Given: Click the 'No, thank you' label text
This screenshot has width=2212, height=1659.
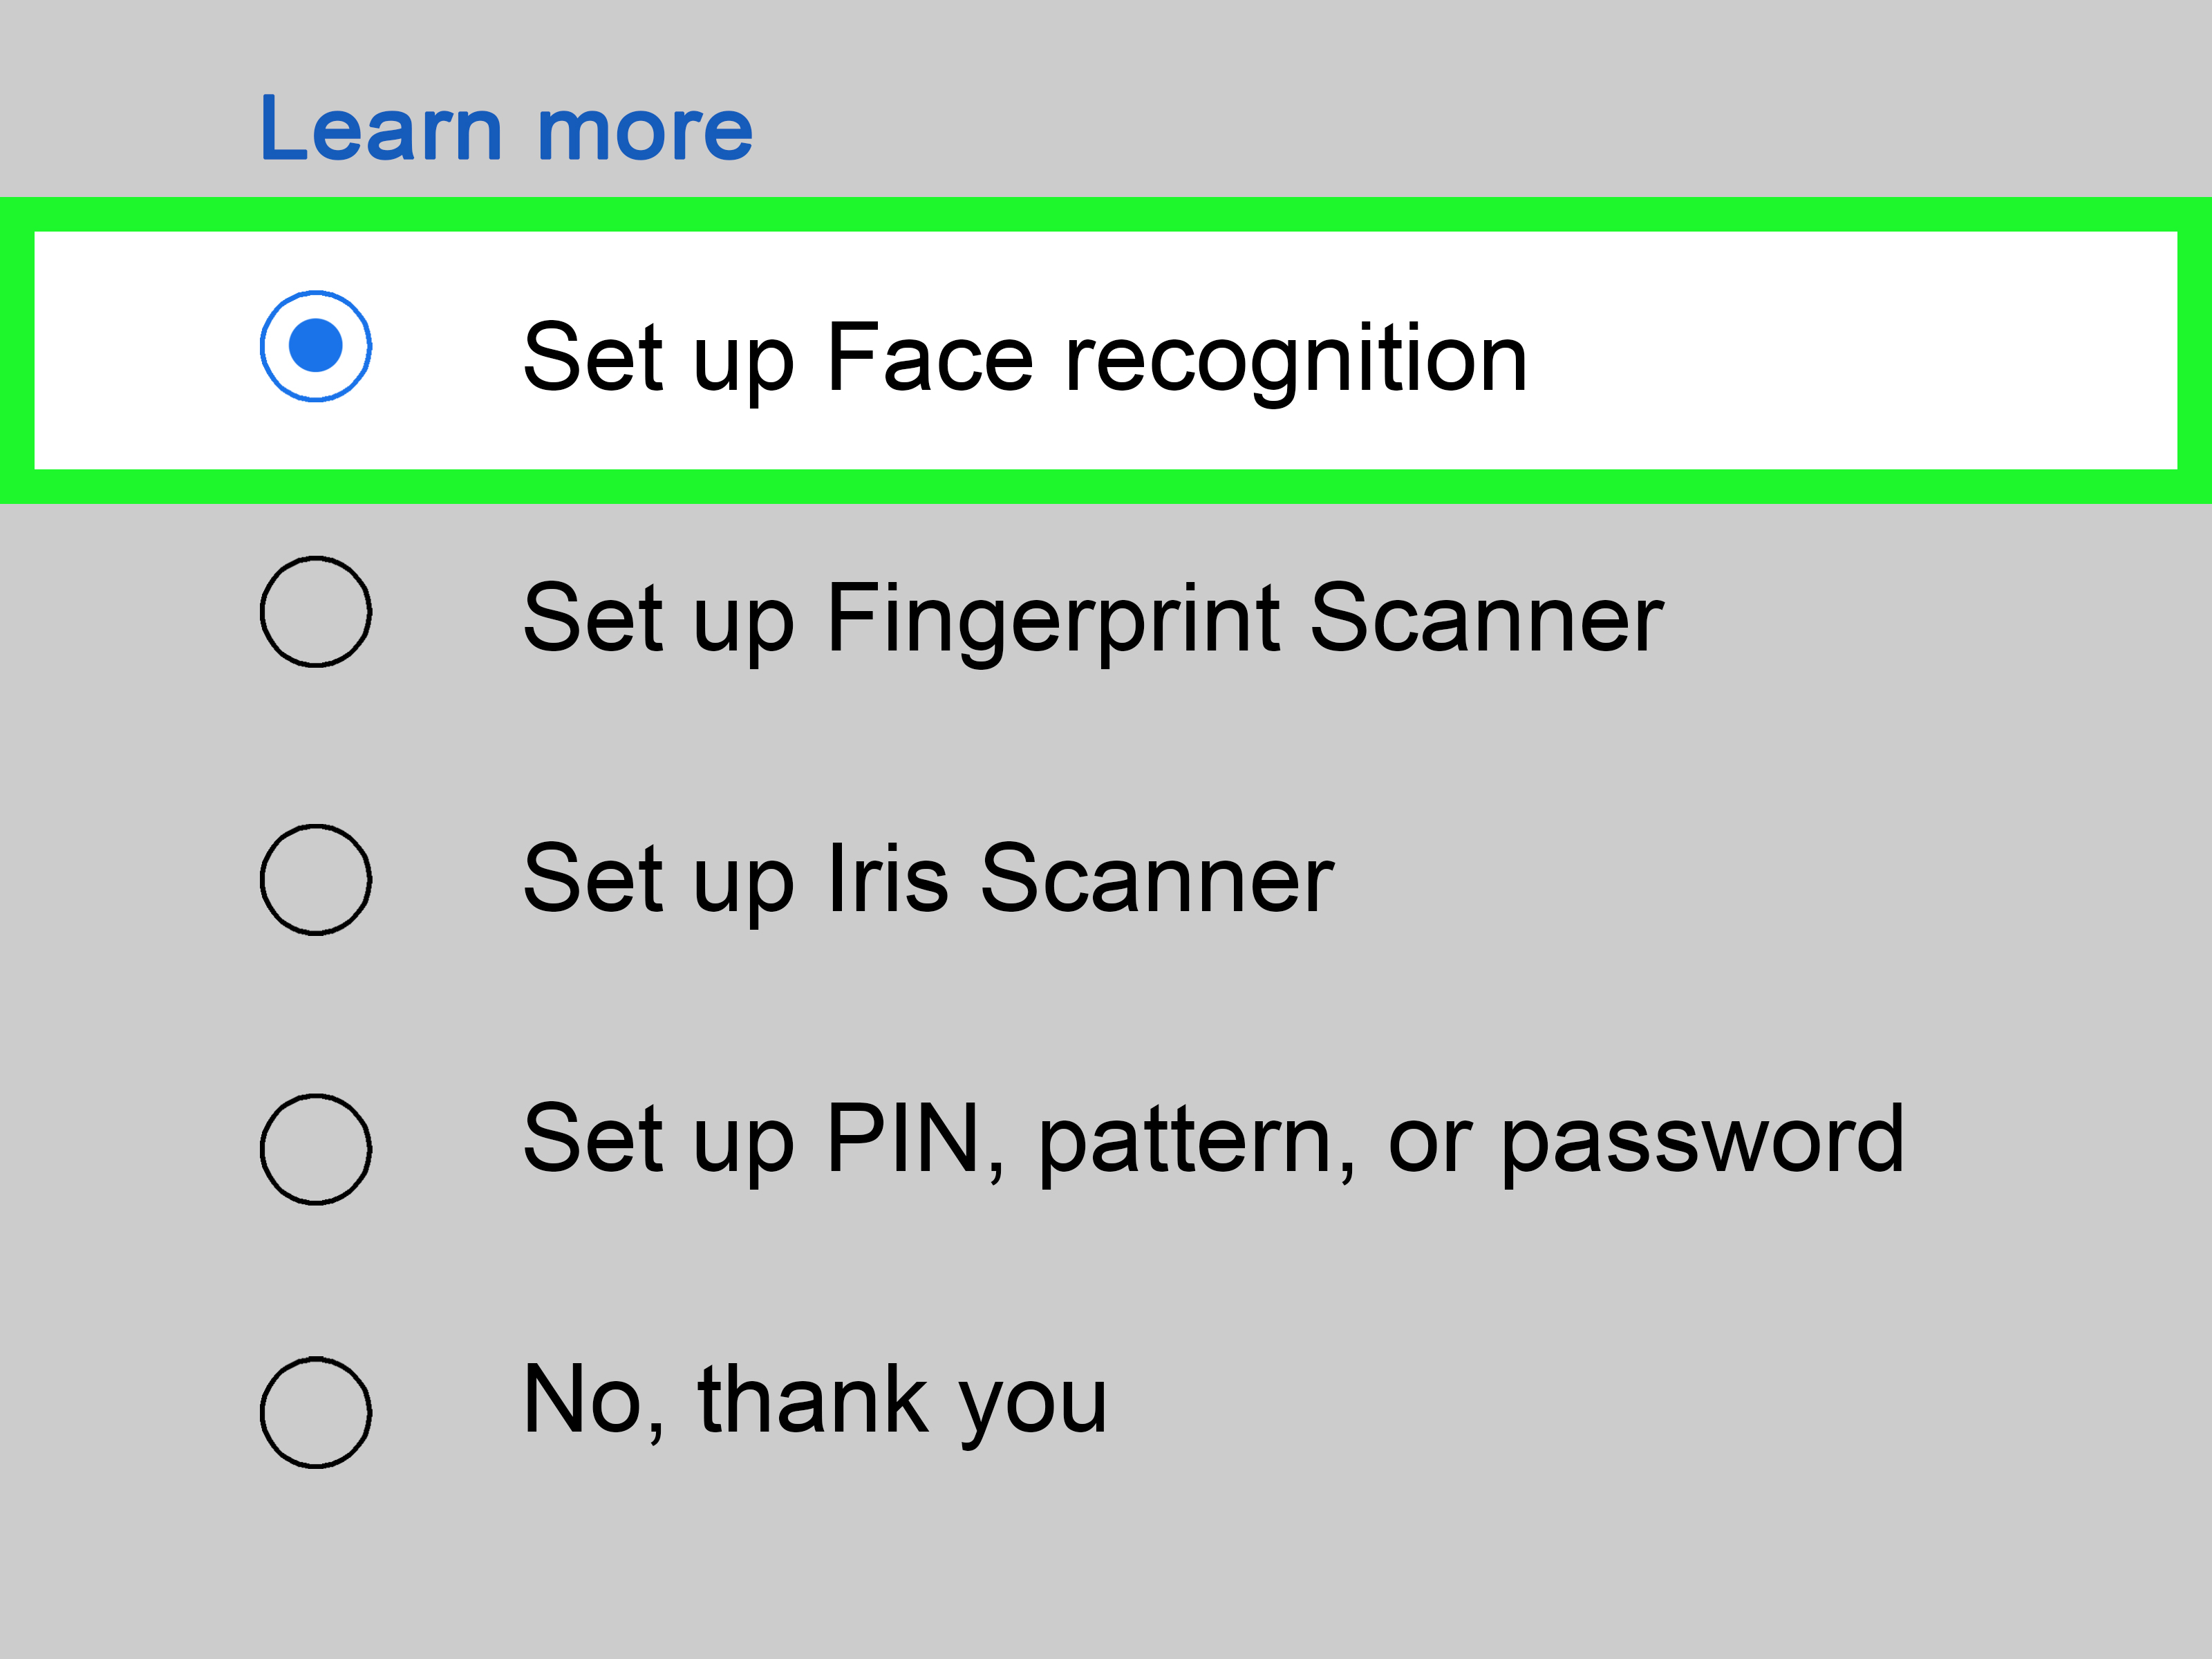Looking at the screenshot, I should (814, 1400).
